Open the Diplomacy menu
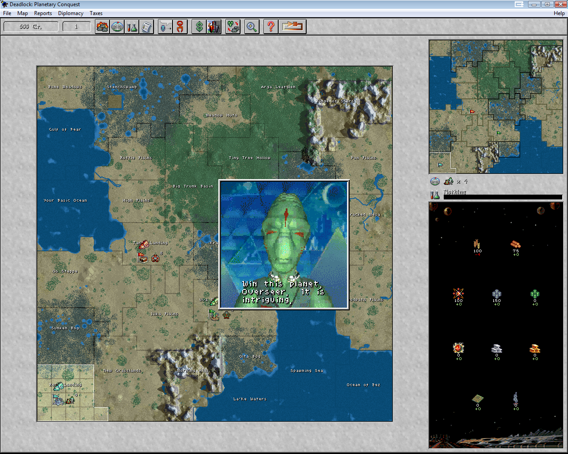This screenshot has height=454, width=568. click(x=71, y=13)
